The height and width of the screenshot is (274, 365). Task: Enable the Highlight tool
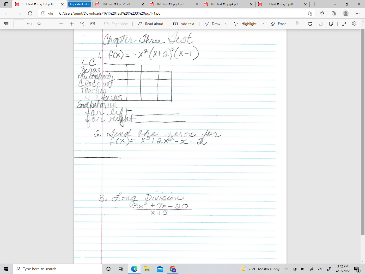246,23
